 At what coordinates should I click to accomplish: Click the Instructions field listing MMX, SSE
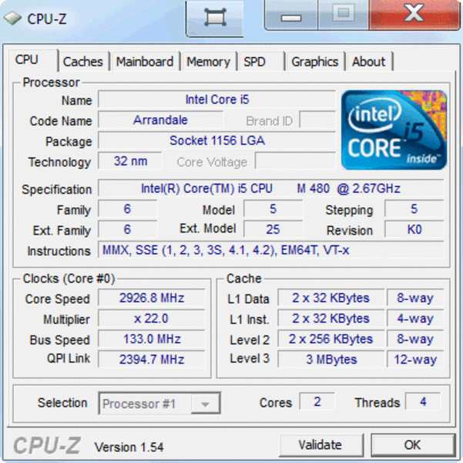click(x=270, y=250)
